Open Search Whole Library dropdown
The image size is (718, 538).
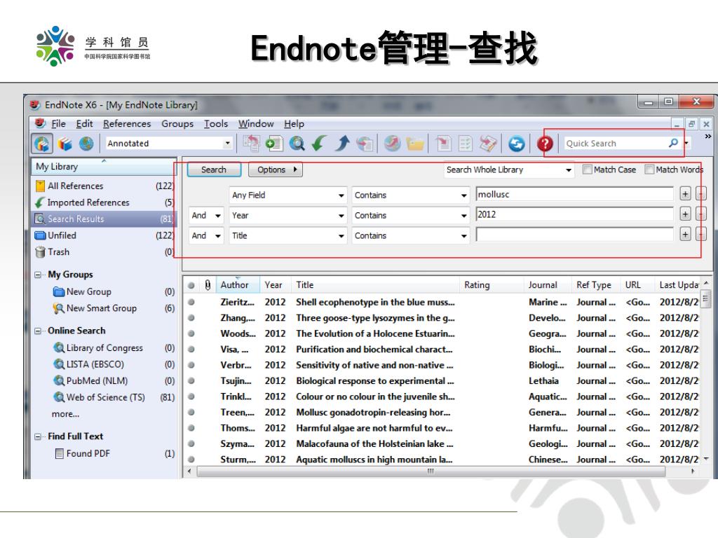click(x=568, y=170)
